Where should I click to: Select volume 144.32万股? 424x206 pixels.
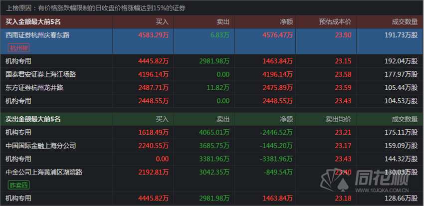click(401, 159)
